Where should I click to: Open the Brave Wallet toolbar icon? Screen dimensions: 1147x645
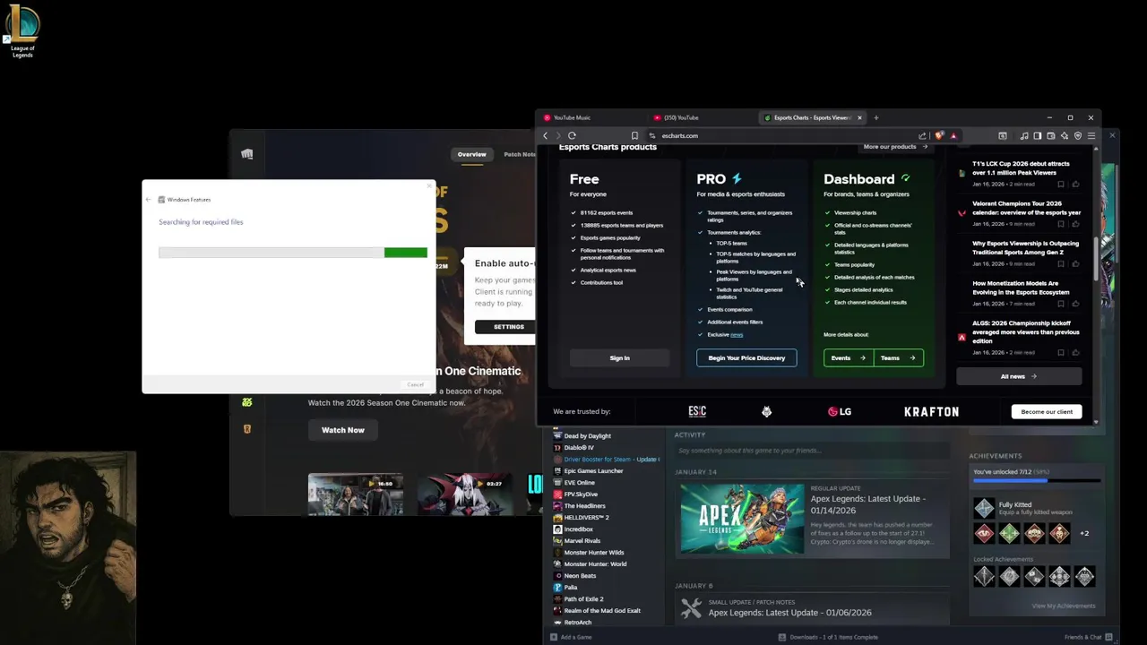tap(1050, 135)
